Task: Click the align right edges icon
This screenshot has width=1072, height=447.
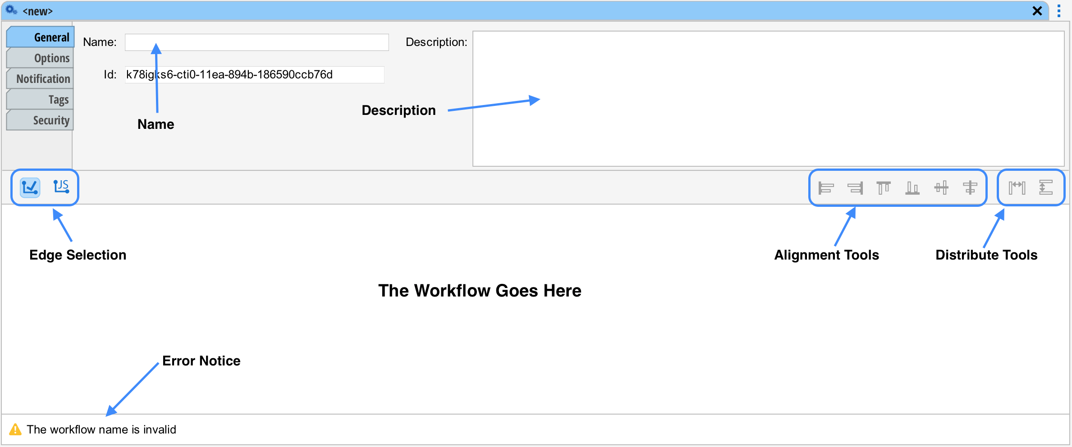Action: (855, 187)
